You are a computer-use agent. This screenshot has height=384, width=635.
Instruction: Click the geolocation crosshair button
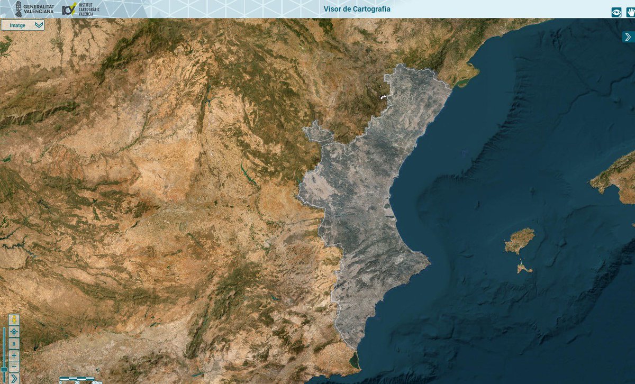tap(14, 332)
